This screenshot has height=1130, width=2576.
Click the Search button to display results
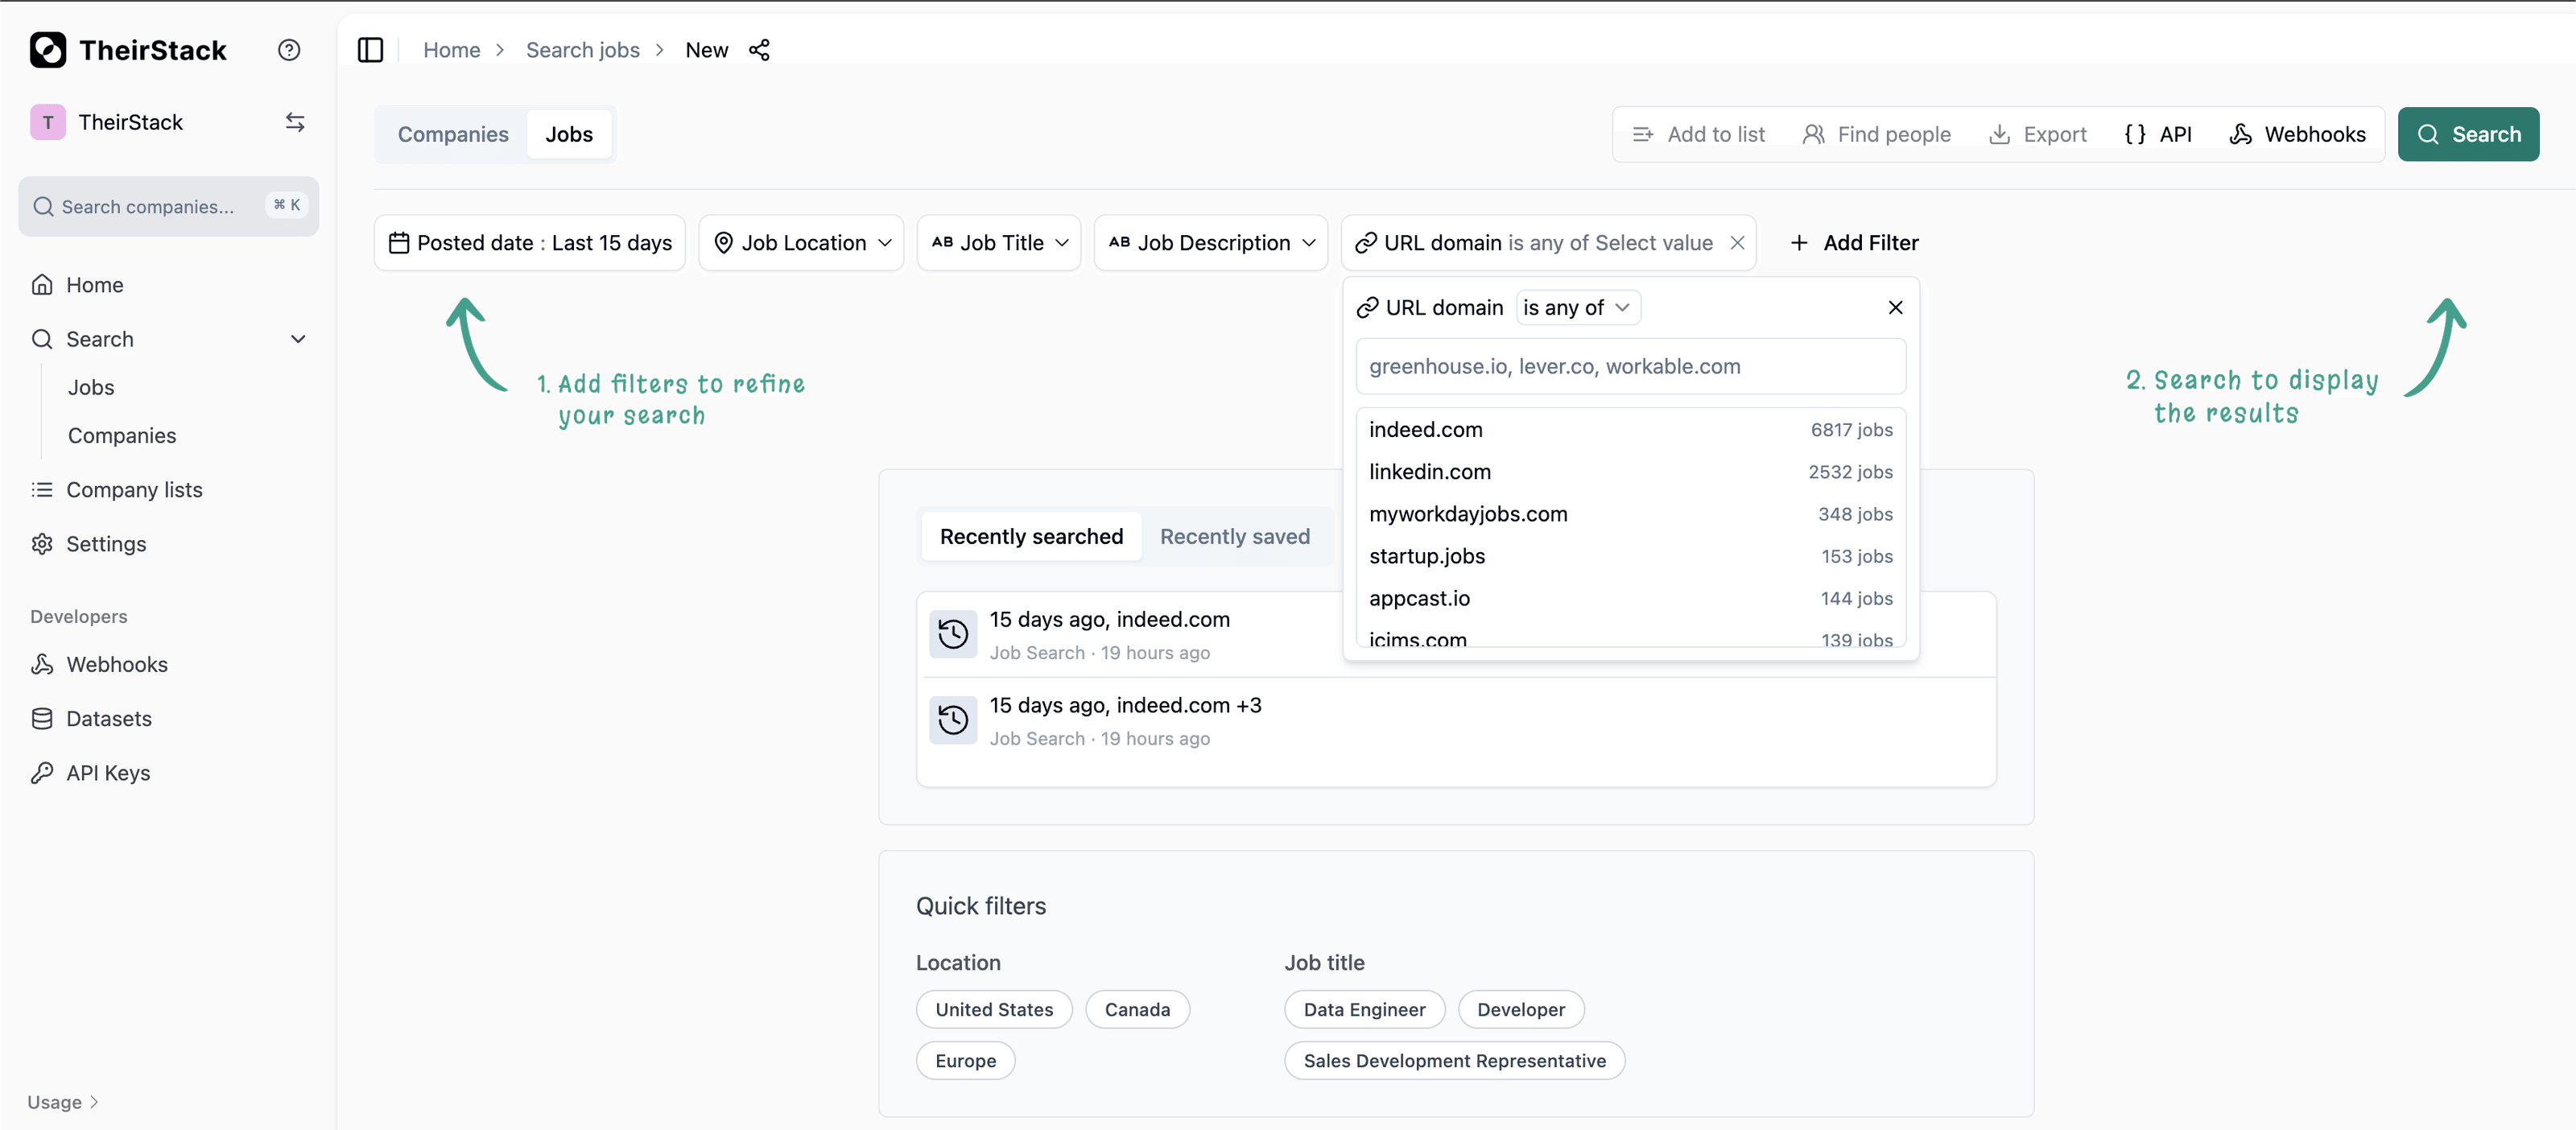pyautogui.click(x=2468, y=133)
